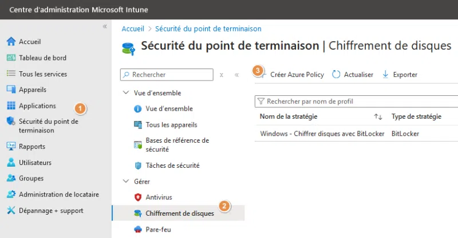This screenshot has height=238, width=458.
Task: Click the Accueil breadcrumb link
Action: [133, 28]
